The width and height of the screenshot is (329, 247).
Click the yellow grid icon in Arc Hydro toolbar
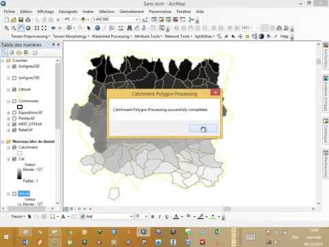click(x=247, y=36)
